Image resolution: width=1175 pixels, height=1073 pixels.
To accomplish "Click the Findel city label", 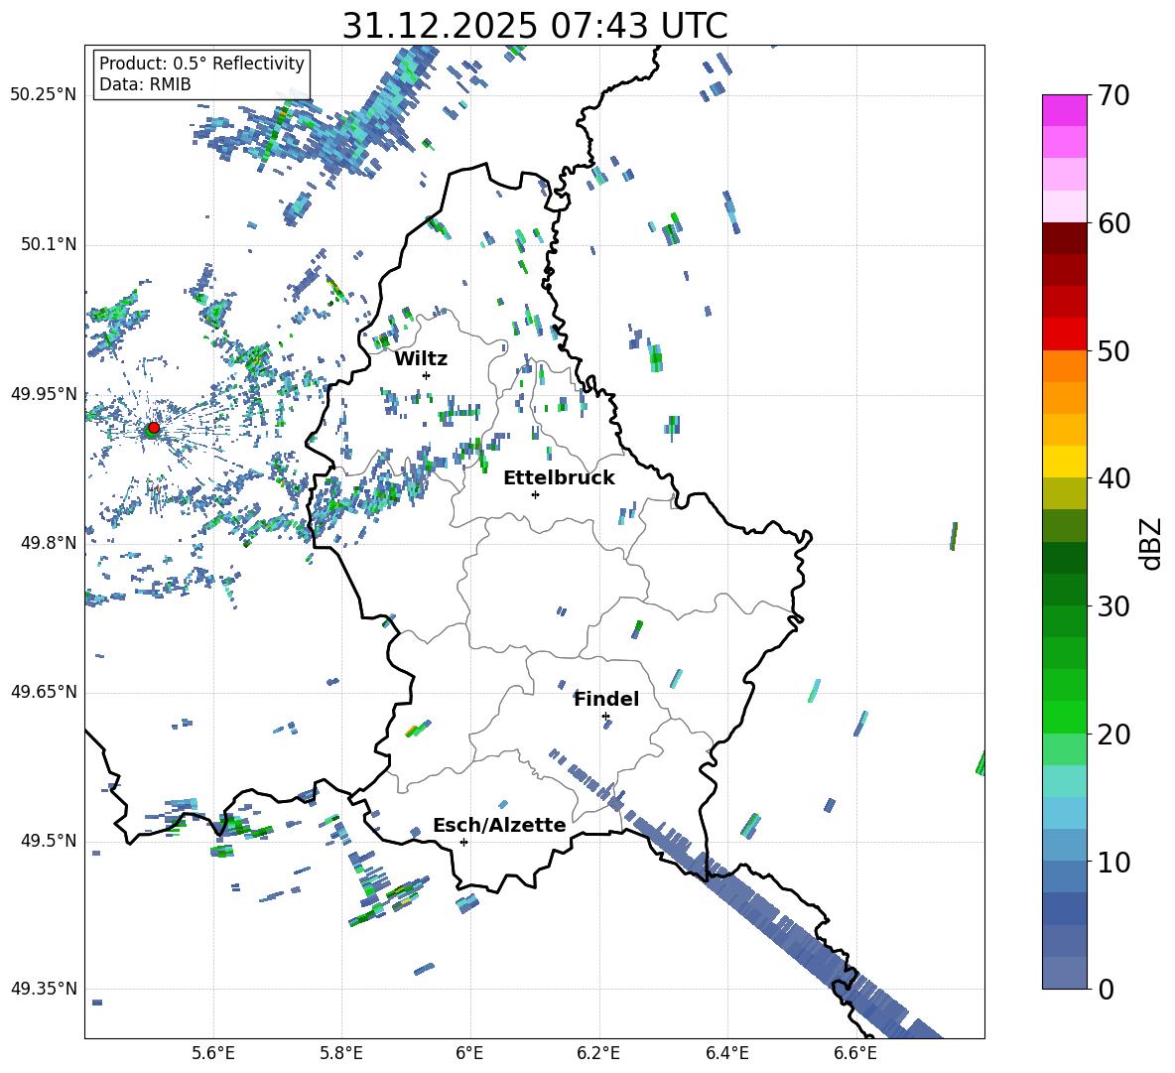I will [x=606, y=699].
